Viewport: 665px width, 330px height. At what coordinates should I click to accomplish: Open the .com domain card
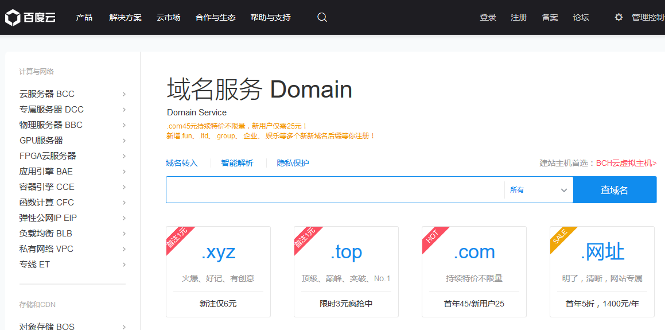click(474, 272)
